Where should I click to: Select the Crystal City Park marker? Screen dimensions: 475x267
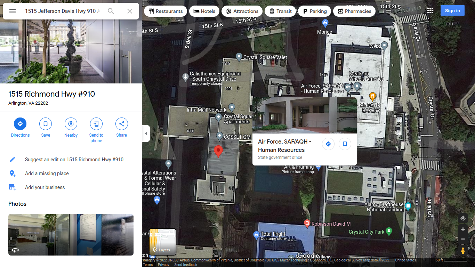[389, 231]
